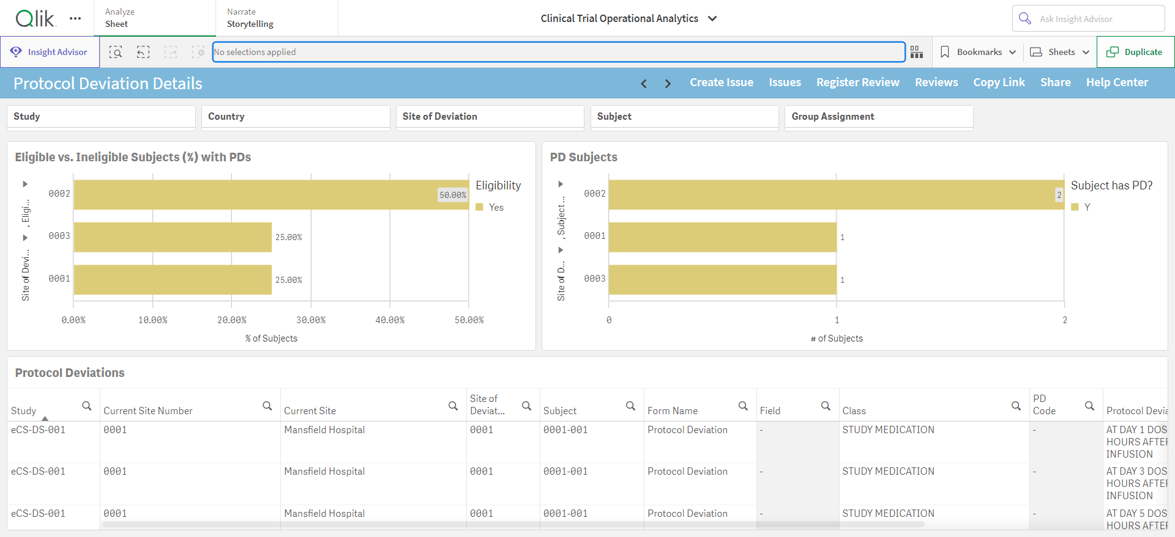Open the selections tool grid icon
1175x537 pixels.
(x=916, y=52)
